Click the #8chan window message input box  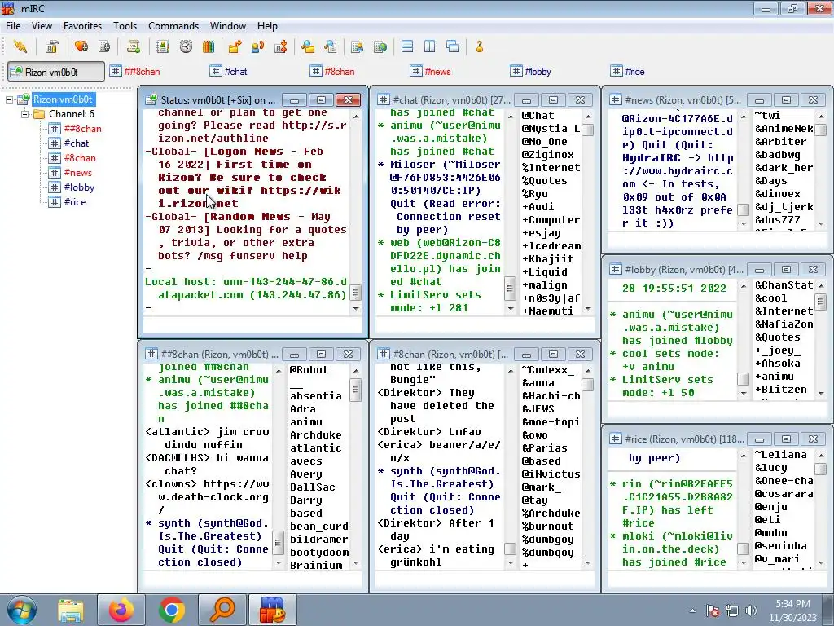coord(485,580)
